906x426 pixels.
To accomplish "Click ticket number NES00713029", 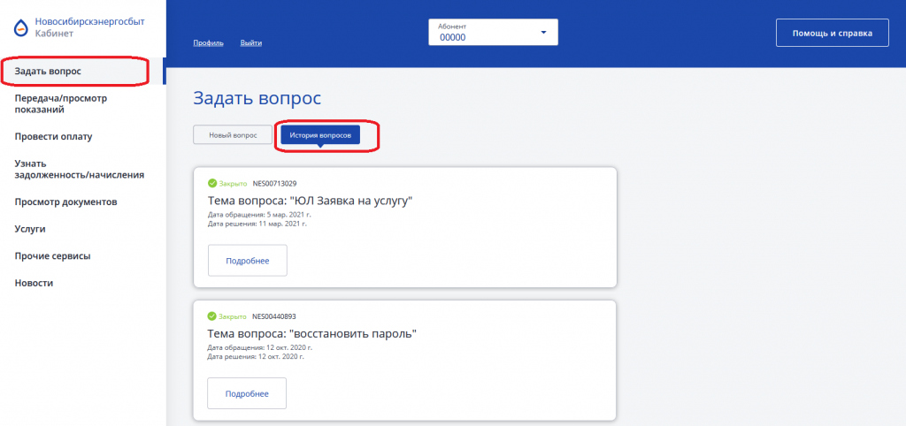I will pos(274,184).
